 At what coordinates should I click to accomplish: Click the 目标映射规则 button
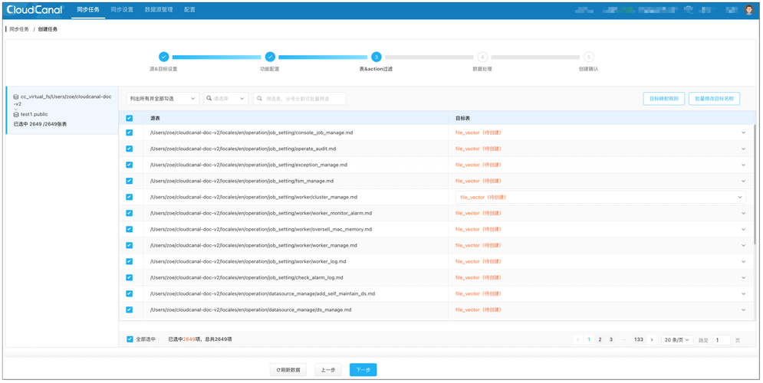[664, 99]
